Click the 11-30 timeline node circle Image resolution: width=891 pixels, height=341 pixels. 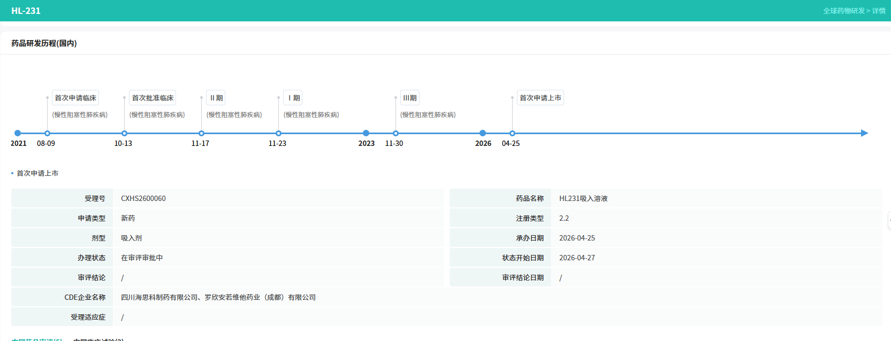tap(395, 133)
